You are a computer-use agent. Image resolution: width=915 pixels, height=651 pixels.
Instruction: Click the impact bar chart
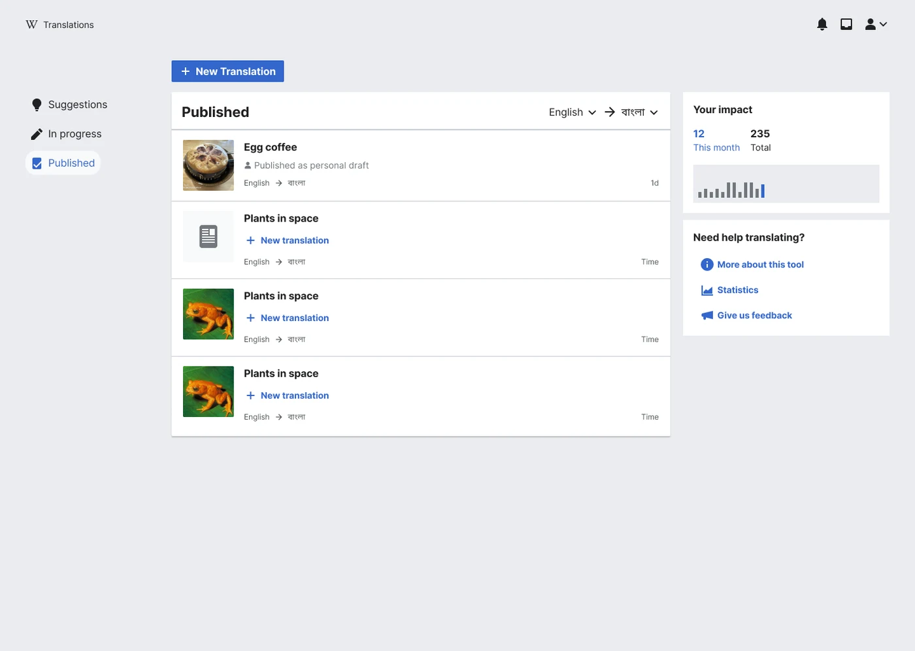coord(786,184)
